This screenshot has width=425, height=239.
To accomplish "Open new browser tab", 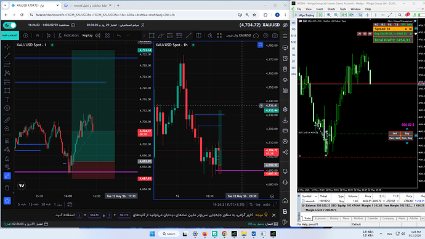I will click(118, 6).
